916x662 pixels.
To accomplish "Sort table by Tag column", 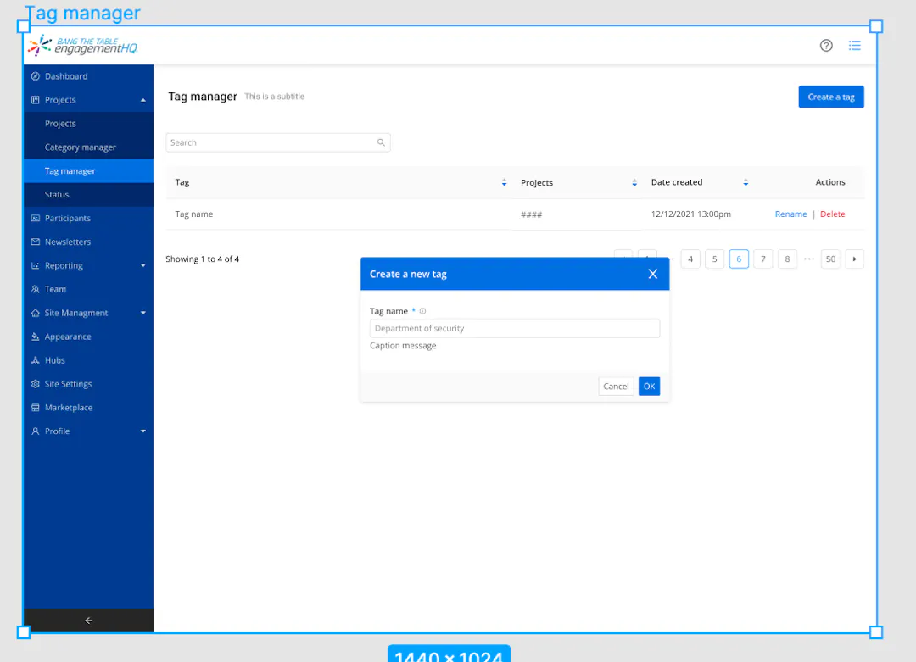I will point(504,183).
